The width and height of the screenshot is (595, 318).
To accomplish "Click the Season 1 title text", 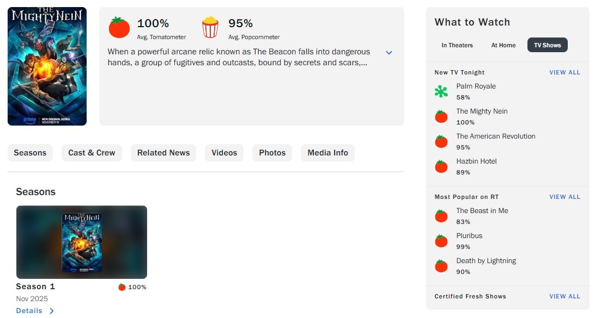I will 35,286.
